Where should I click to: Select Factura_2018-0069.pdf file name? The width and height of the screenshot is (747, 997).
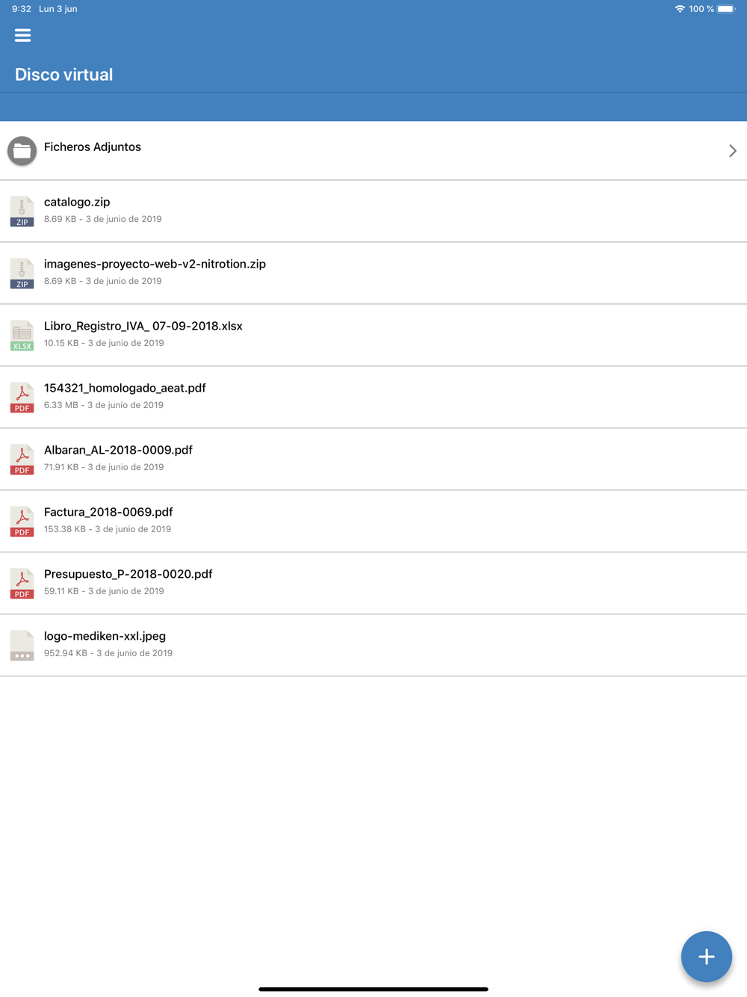click(108, 513)
